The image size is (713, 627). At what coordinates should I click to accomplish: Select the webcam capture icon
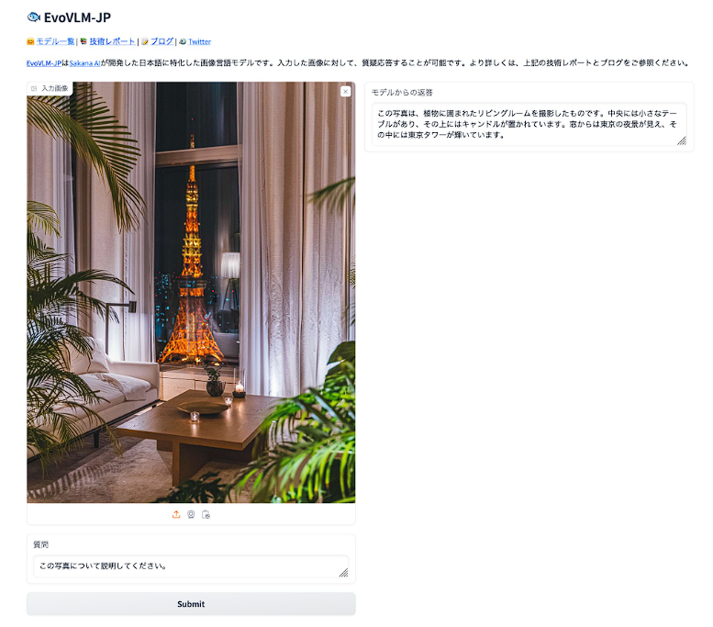[x=191, y=514]
